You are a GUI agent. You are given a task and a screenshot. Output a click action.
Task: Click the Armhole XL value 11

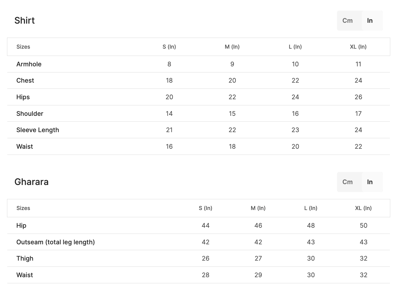pyautogui.click(x=358, y=64)
